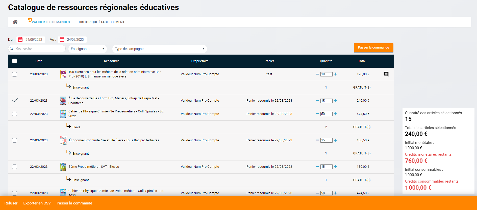
Task: Click the orange Passer la commande button above the table
Action: [373, 48]
